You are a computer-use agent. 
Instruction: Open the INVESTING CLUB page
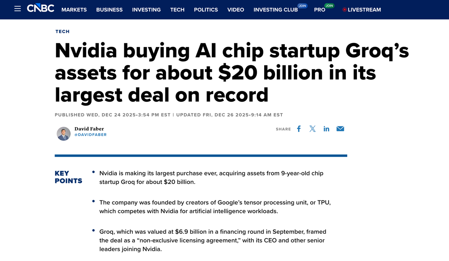(276, 10)
